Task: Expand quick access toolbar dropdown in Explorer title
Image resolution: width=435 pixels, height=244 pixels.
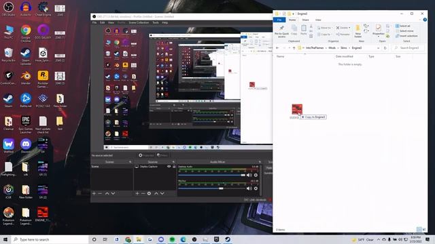Action: pyautogui.click(x=293, y=14)
